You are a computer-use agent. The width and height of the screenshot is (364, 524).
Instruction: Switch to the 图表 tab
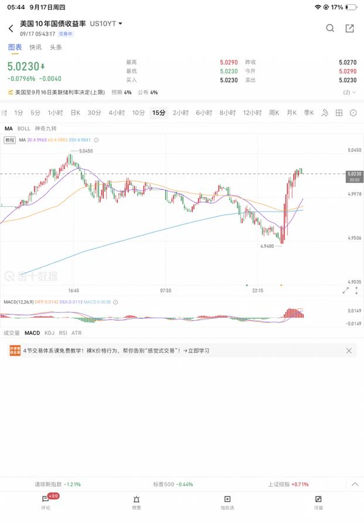tap(15, 47)
